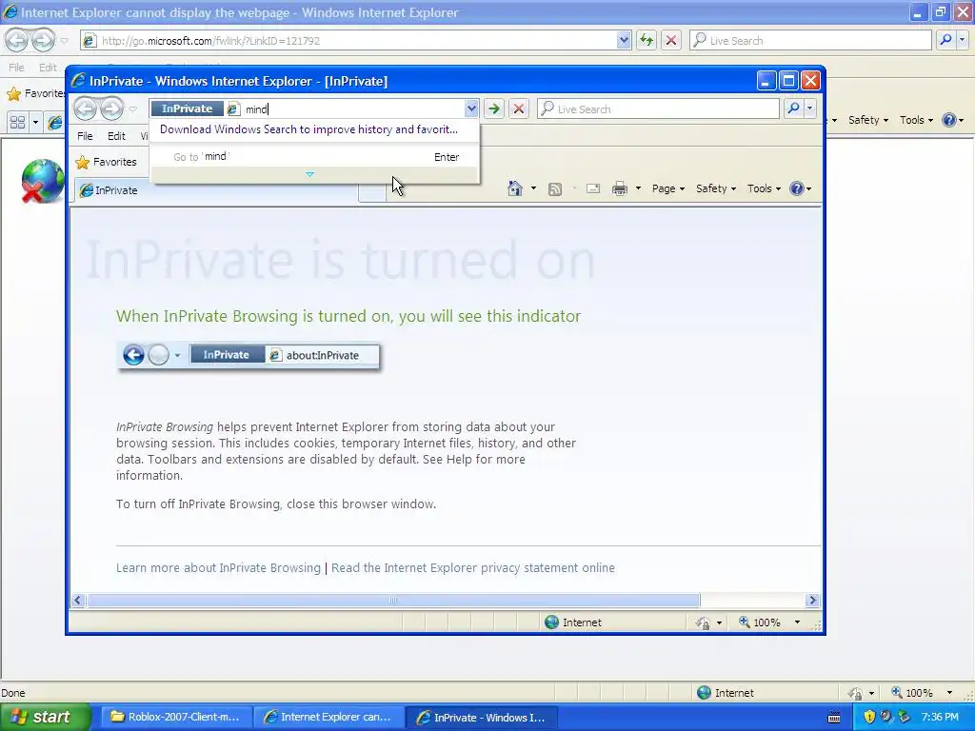Click the zoom 100% button in the InPrivate status bar
The width and height of the screenshot is (975, 731).
[760, 622]
